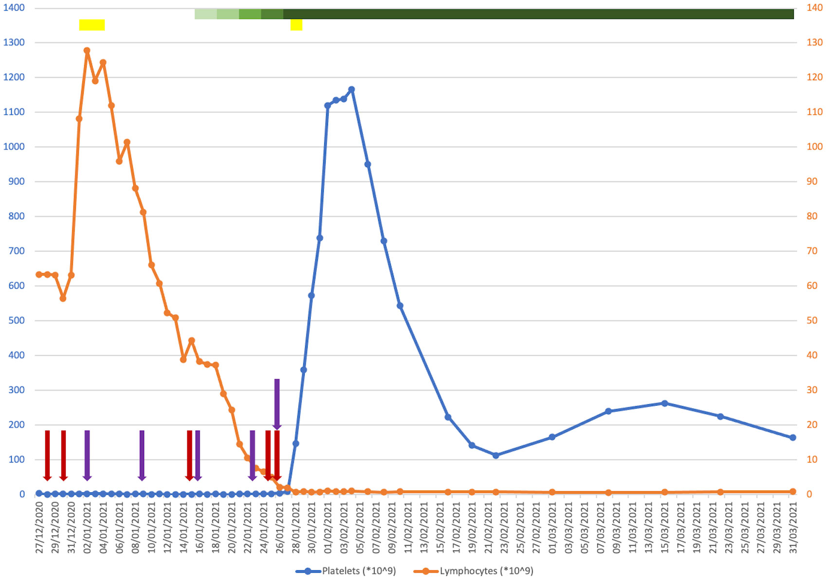The height and width of the screenshot is (580, 826).
Task: Click the platelet point on 01/03/2021
Action: pos(552,437)
